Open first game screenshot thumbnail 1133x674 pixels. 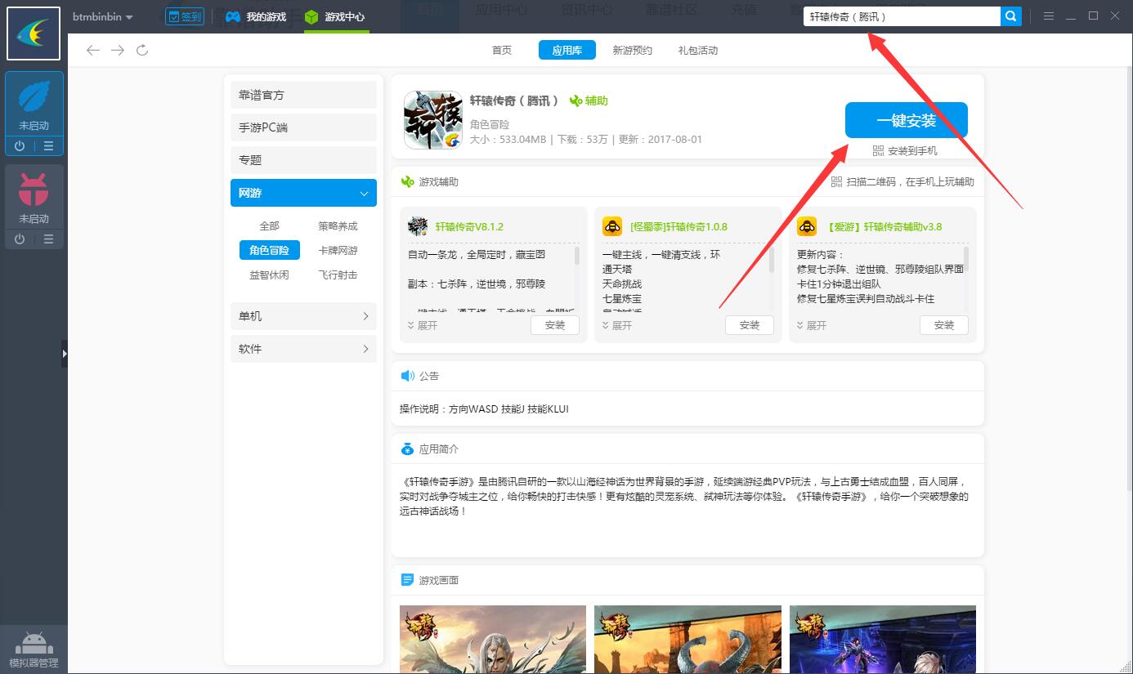[493, 639]
